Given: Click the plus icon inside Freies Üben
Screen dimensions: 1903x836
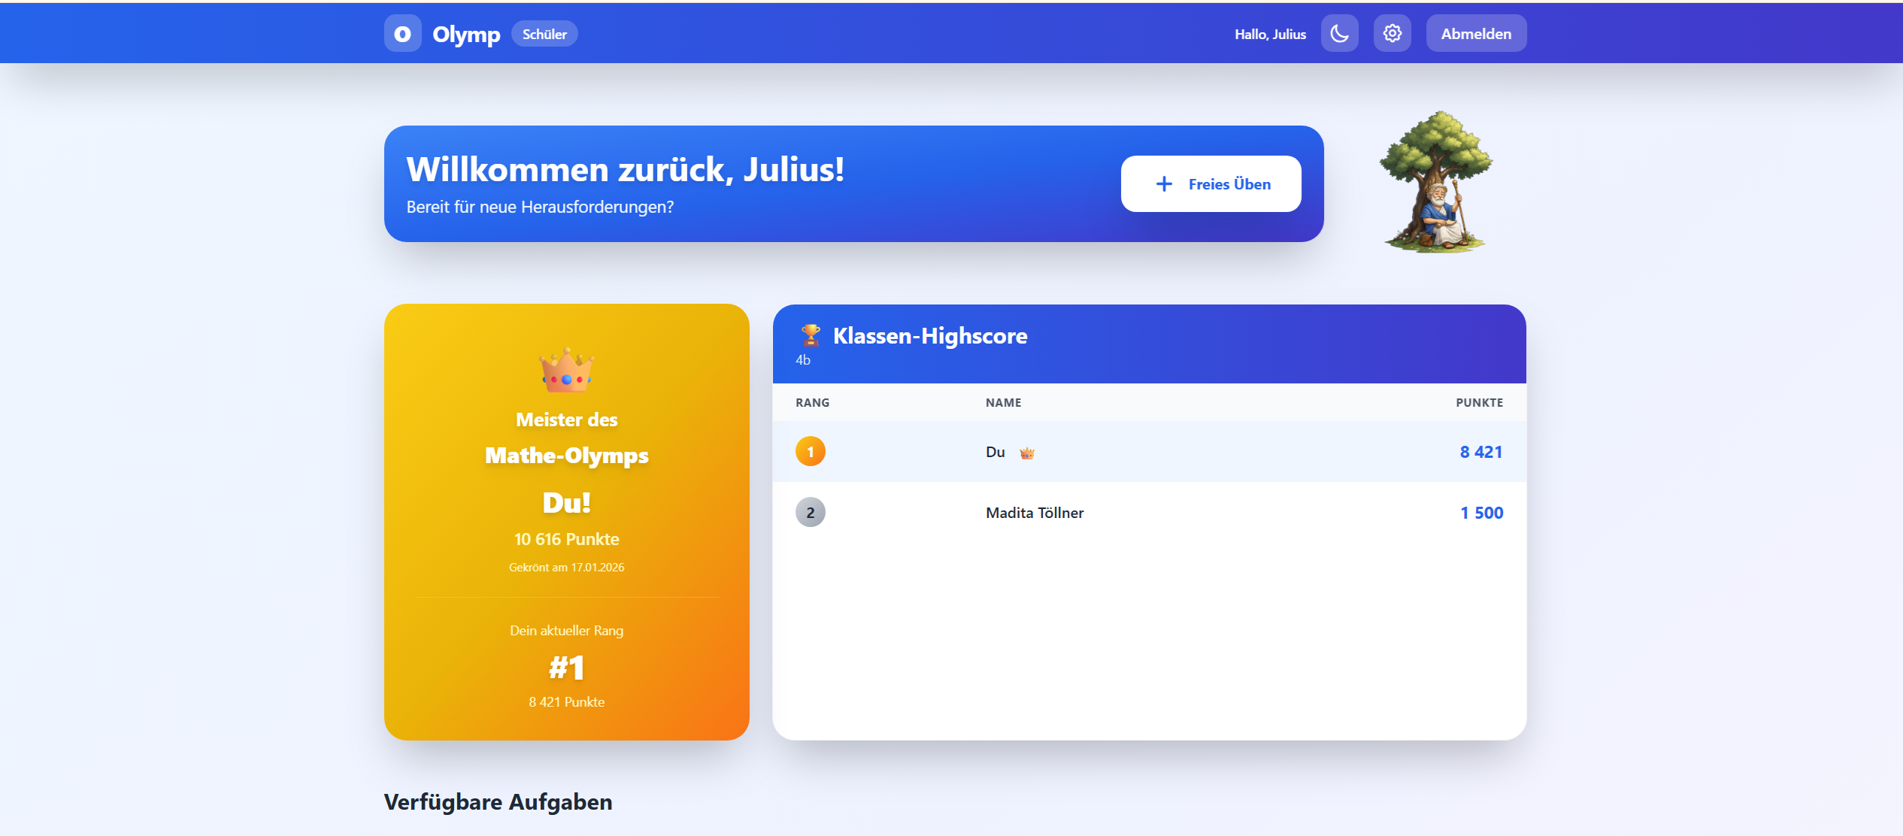Looking at the screenshot, I should click(x=1164, y=183).
